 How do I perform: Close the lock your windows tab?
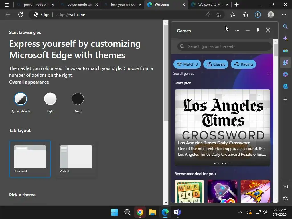(140, 5)
